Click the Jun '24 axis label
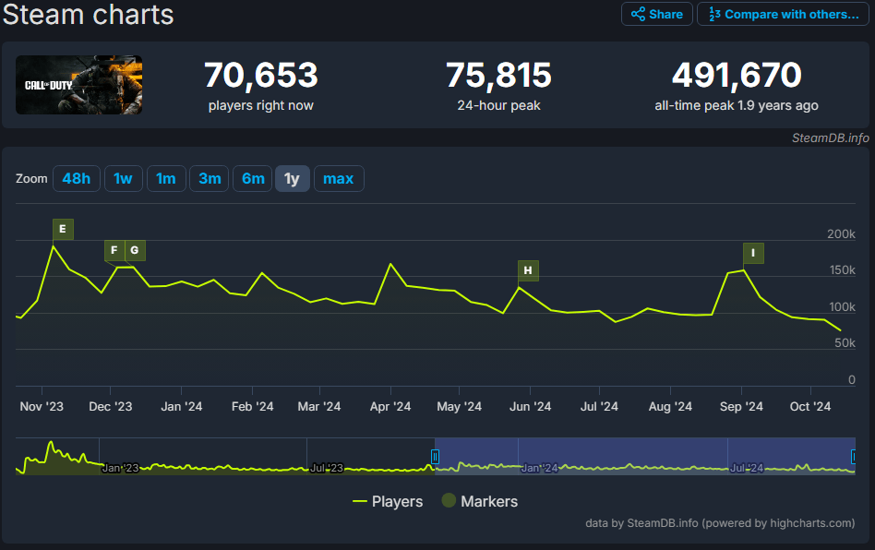The width and height of the screenshot is (875, 550). coord(530,407)
